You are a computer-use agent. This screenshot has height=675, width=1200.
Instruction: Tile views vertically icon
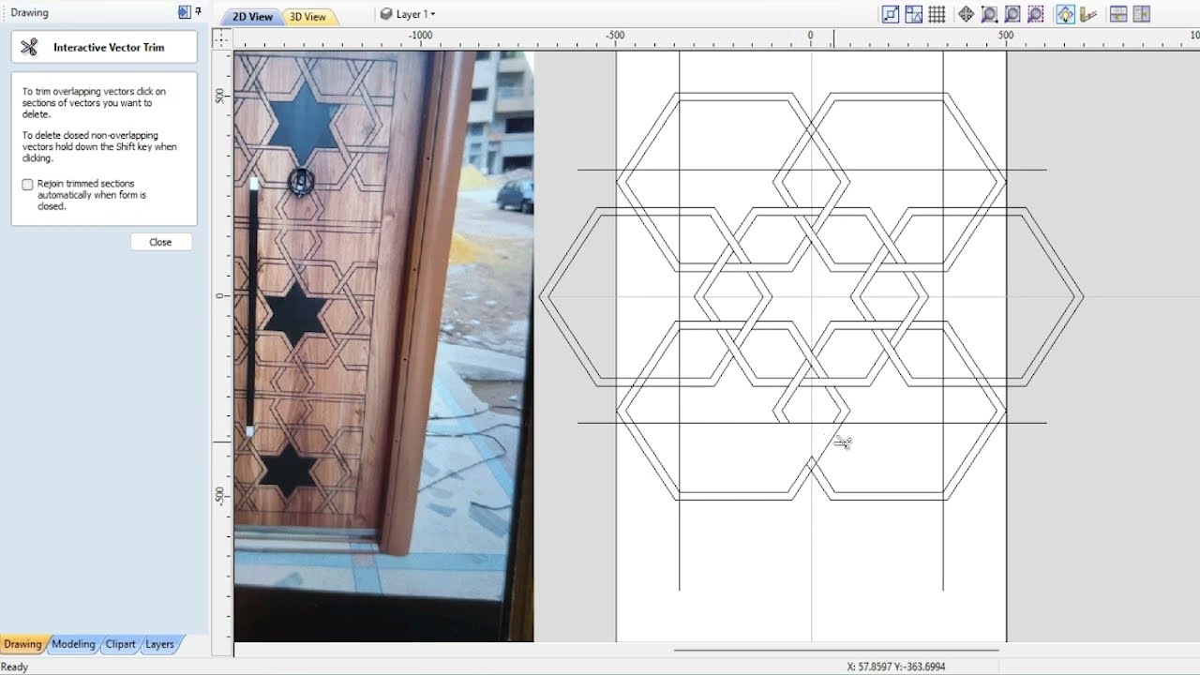[1141, 14]
